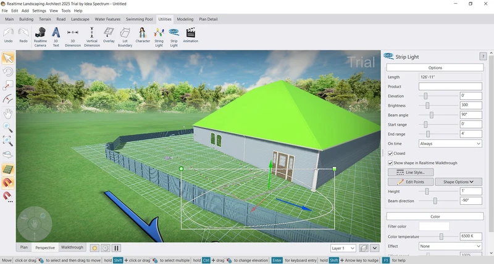This screenshot has width=494, height=264.
Task: Open the On time dropdown
Action: tap(450, 143)
